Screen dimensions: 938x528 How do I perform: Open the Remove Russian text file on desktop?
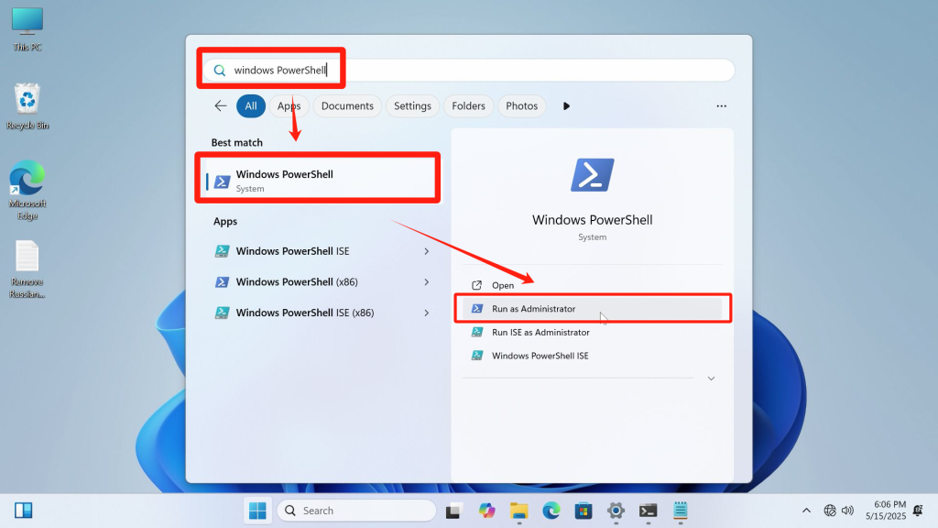(x=27, y=269)
